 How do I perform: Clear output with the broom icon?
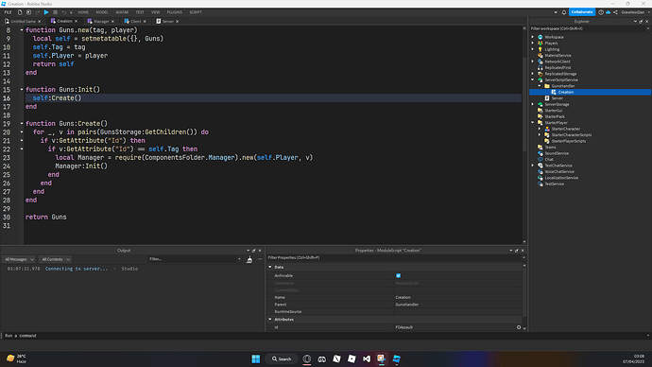tap(249, 259)
